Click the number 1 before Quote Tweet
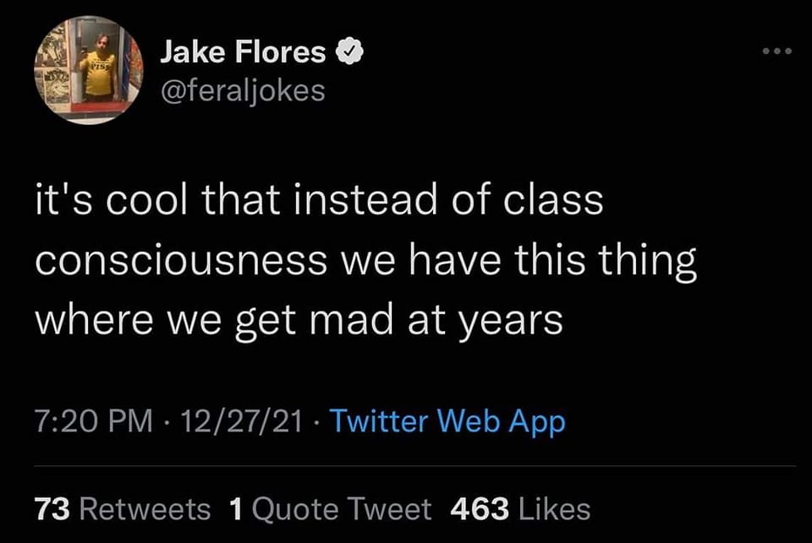 coord(237,509)
